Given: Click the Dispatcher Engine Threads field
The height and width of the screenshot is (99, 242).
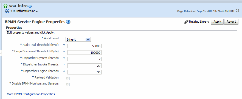Looking at the screenshot, I should tap(85, 72).
